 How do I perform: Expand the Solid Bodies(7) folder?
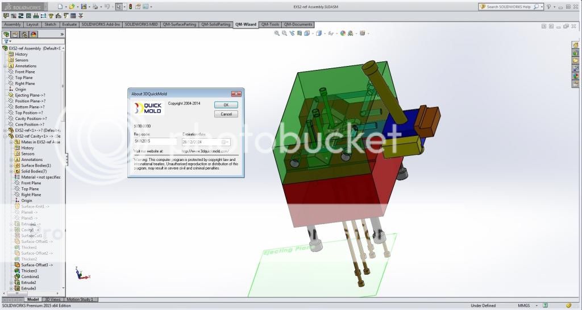click(x=11, y=171)
